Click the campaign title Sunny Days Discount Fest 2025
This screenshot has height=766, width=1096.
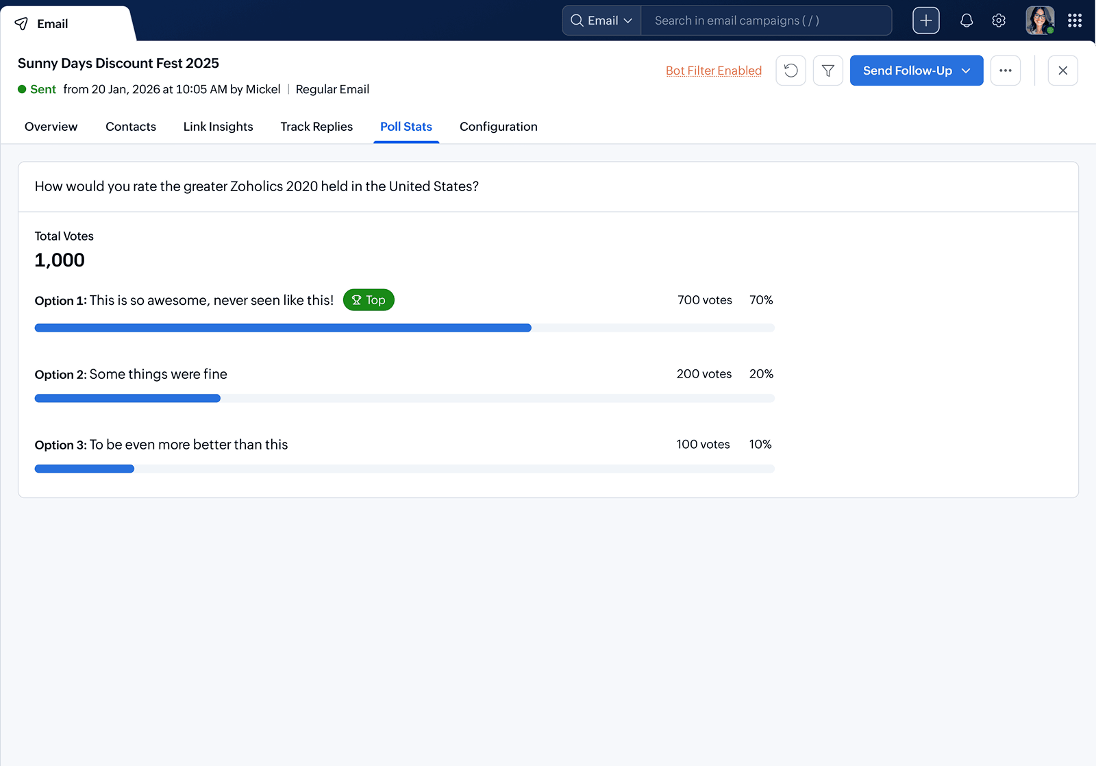119,63
